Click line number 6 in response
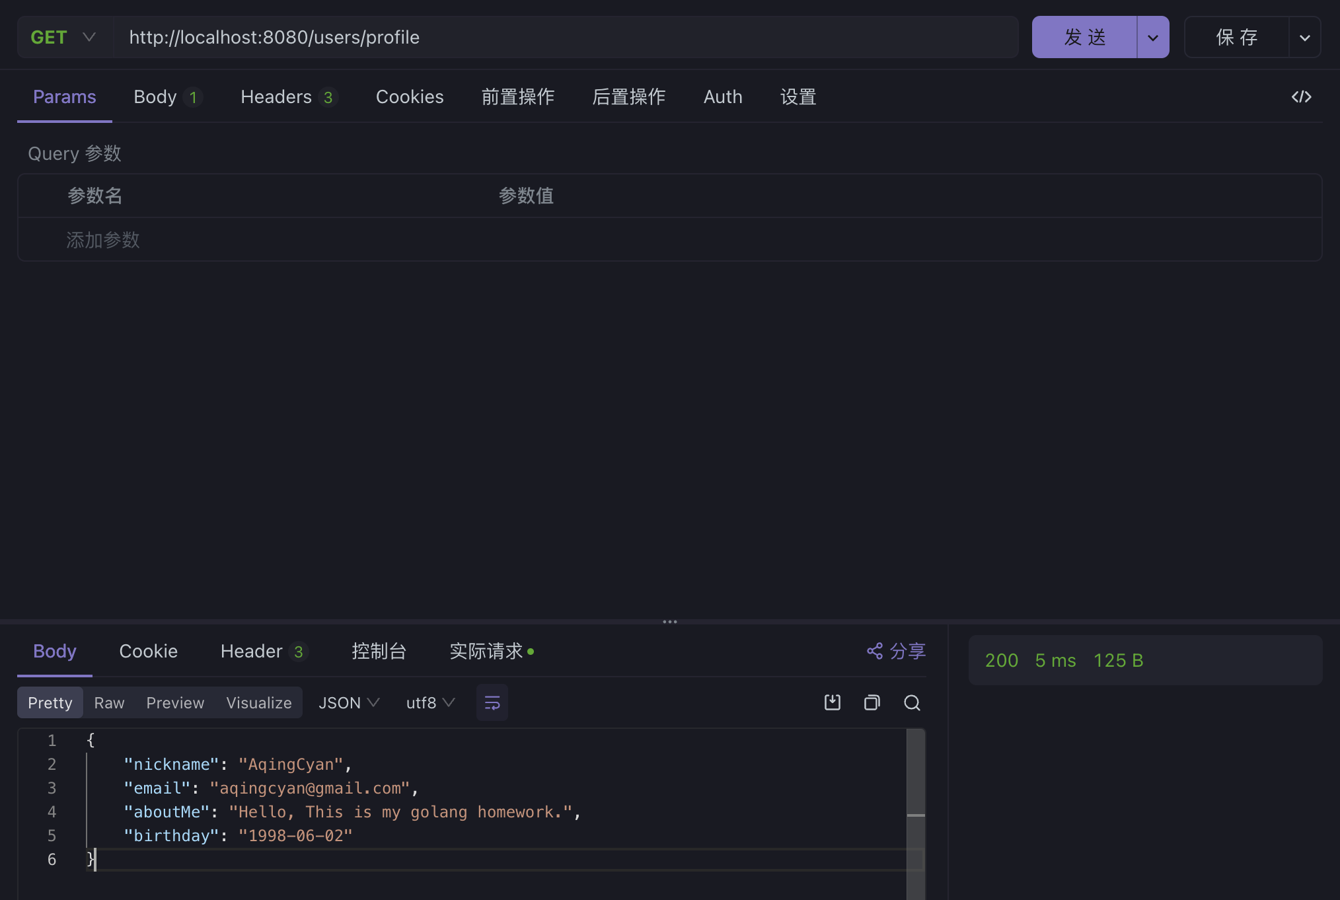 52,860
